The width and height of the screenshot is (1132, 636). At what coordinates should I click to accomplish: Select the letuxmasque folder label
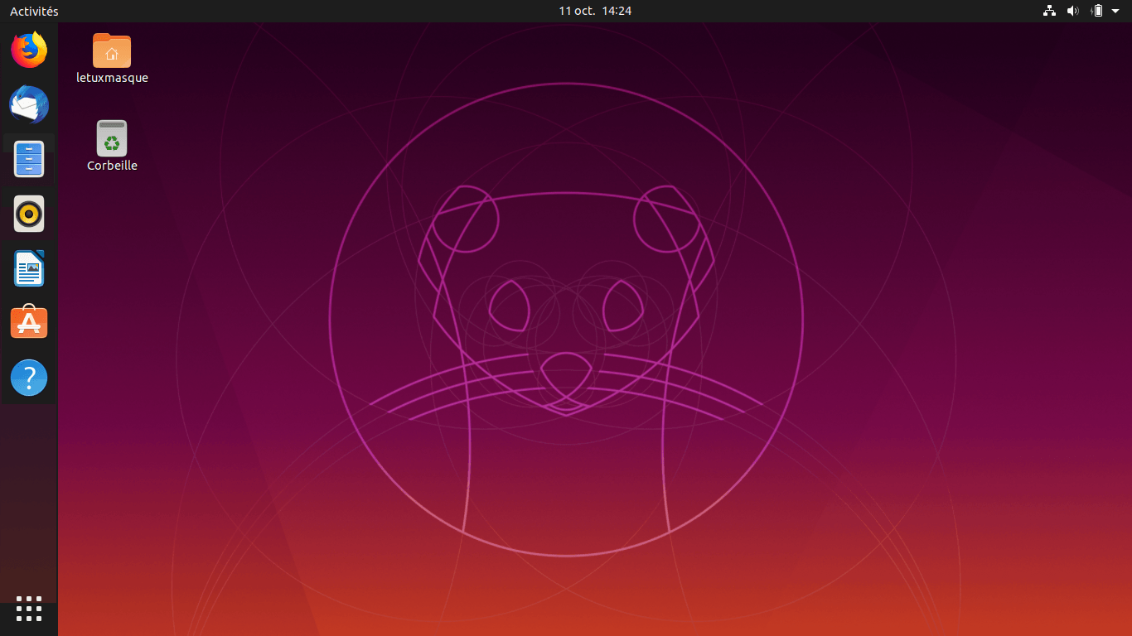coord(111,78)
